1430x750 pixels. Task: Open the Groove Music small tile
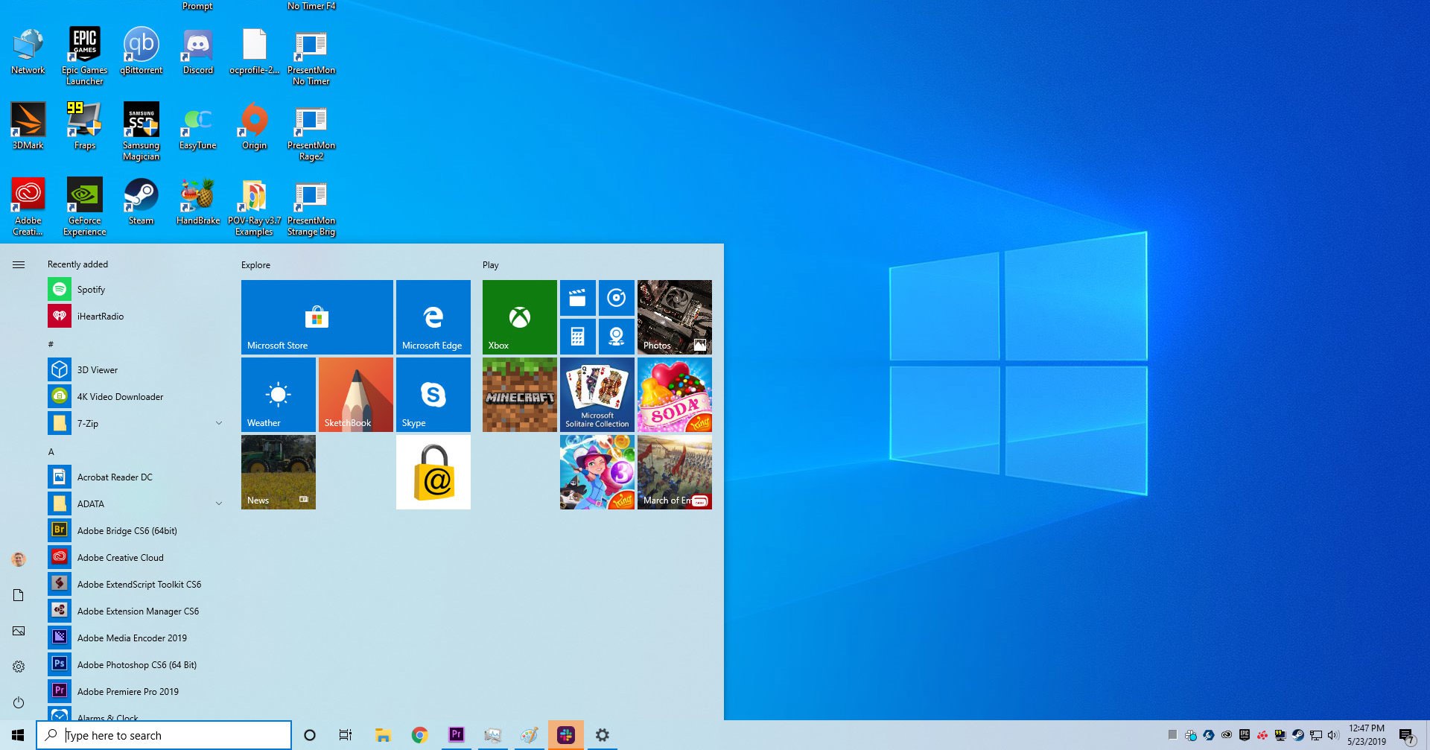[616, 298]
